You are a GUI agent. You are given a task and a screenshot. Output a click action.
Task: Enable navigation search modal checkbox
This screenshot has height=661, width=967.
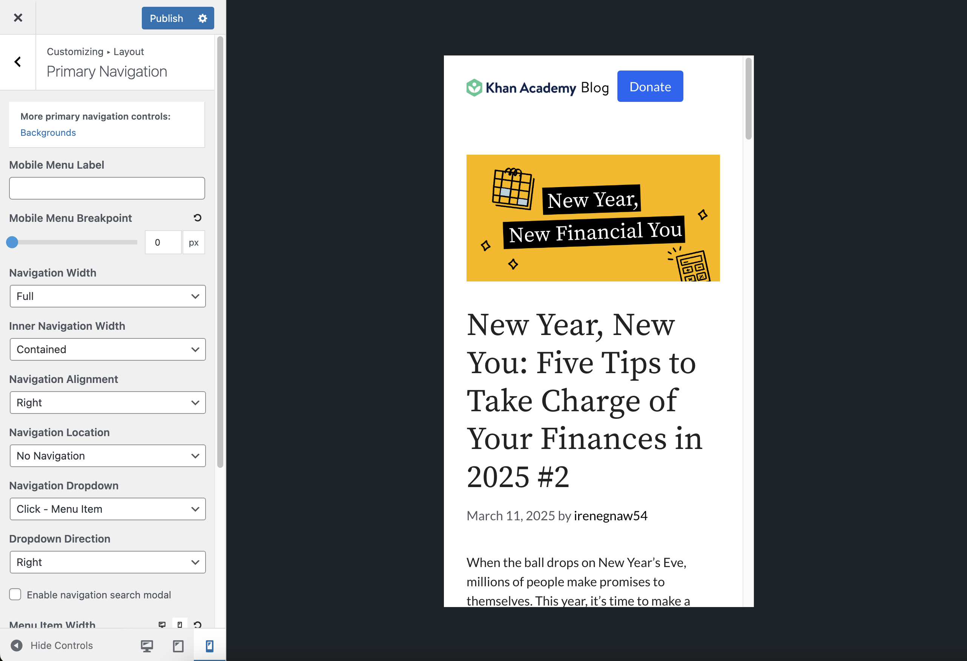[15, 594]
